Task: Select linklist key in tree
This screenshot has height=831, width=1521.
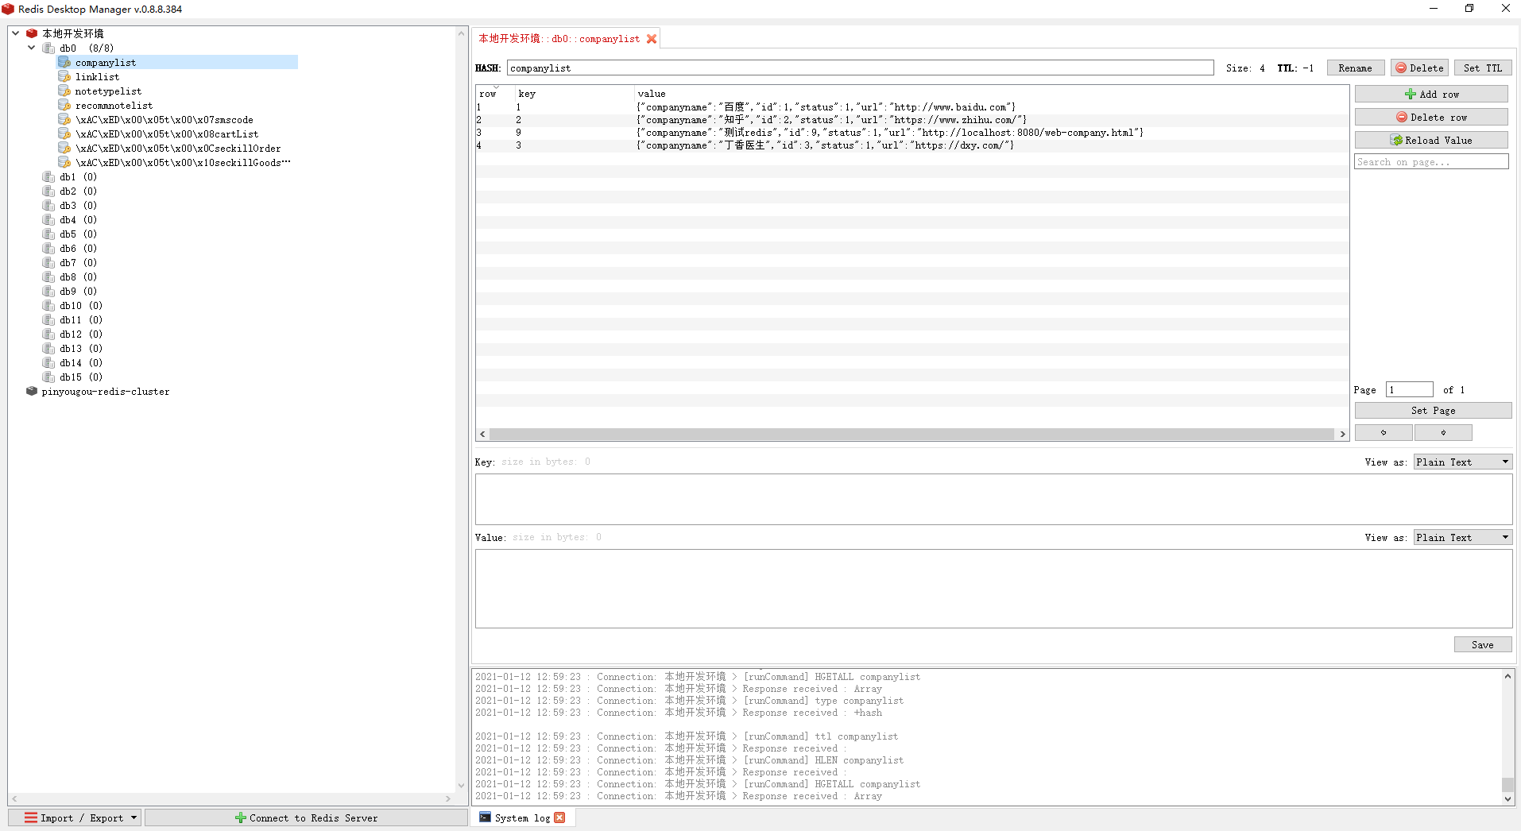Action: coord(97,76)
